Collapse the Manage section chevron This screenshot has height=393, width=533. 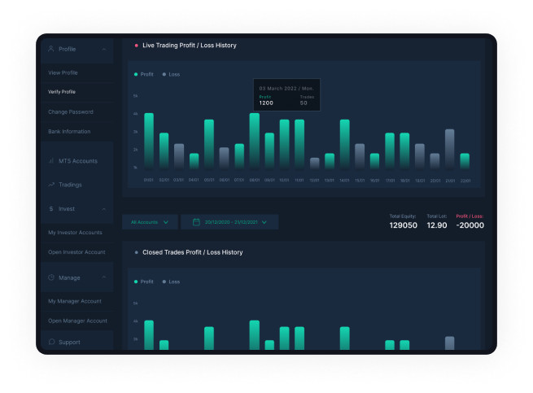[104, 277]
